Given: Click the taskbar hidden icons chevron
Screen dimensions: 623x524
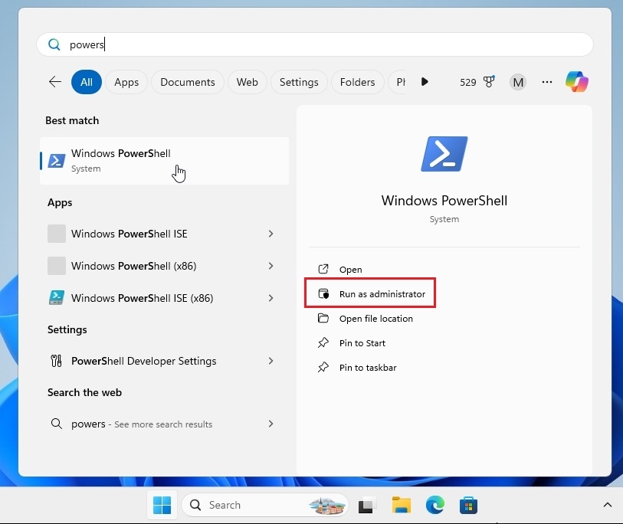Looking at the screenshot, I should point(608,505).
